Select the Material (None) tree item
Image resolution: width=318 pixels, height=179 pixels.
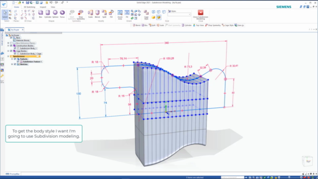[x=21, y=40]
